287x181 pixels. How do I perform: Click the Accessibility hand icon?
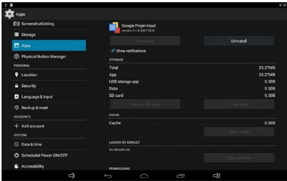point(16,166)
